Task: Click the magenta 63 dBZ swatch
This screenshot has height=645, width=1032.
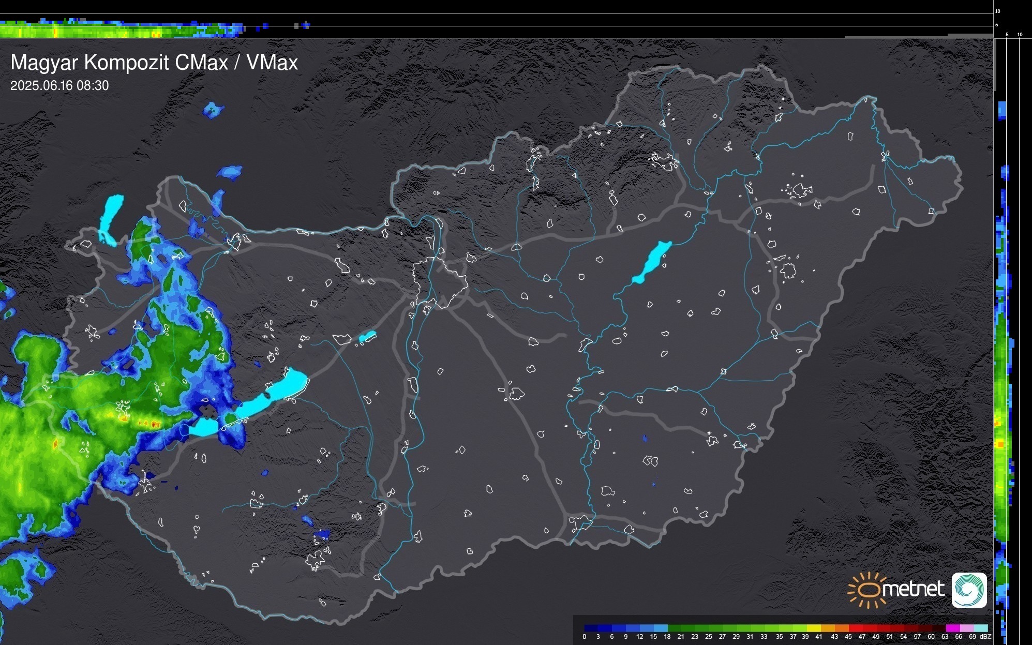Action: click(953, 628)
